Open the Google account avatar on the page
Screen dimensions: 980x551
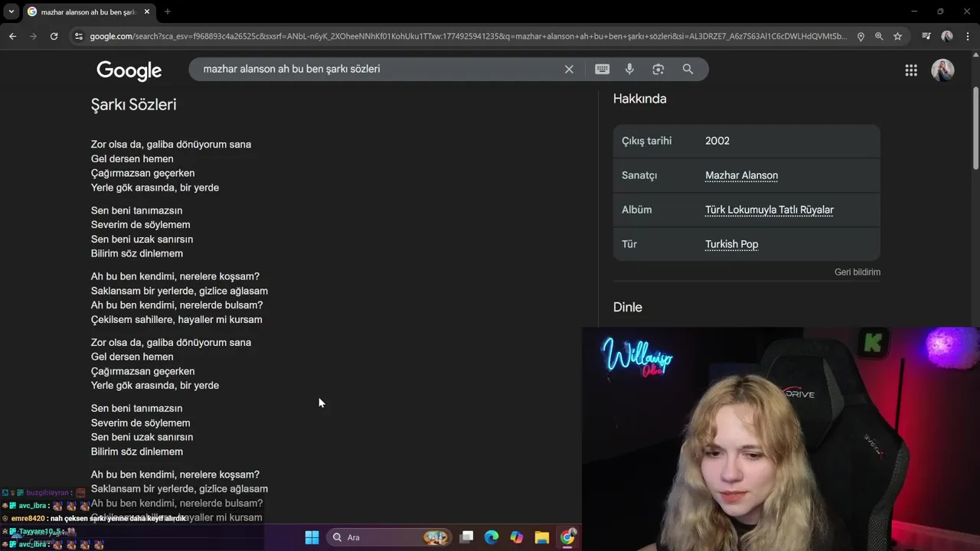(x=942, y=70)
